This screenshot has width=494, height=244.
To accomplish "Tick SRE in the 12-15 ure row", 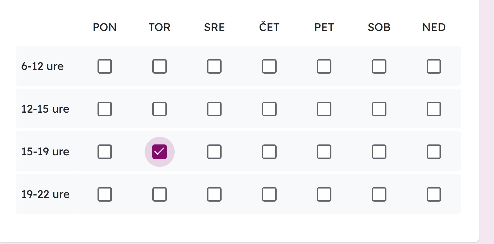I will pyautogui.click(x=214, y=109).
